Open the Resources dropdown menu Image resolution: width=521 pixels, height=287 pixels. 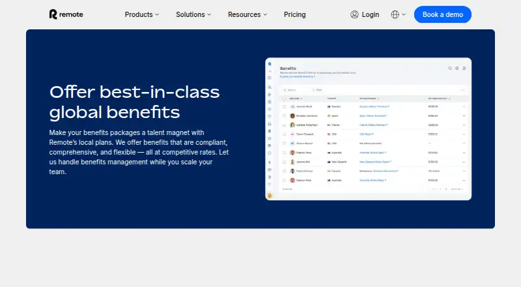(x=247, y=14)
